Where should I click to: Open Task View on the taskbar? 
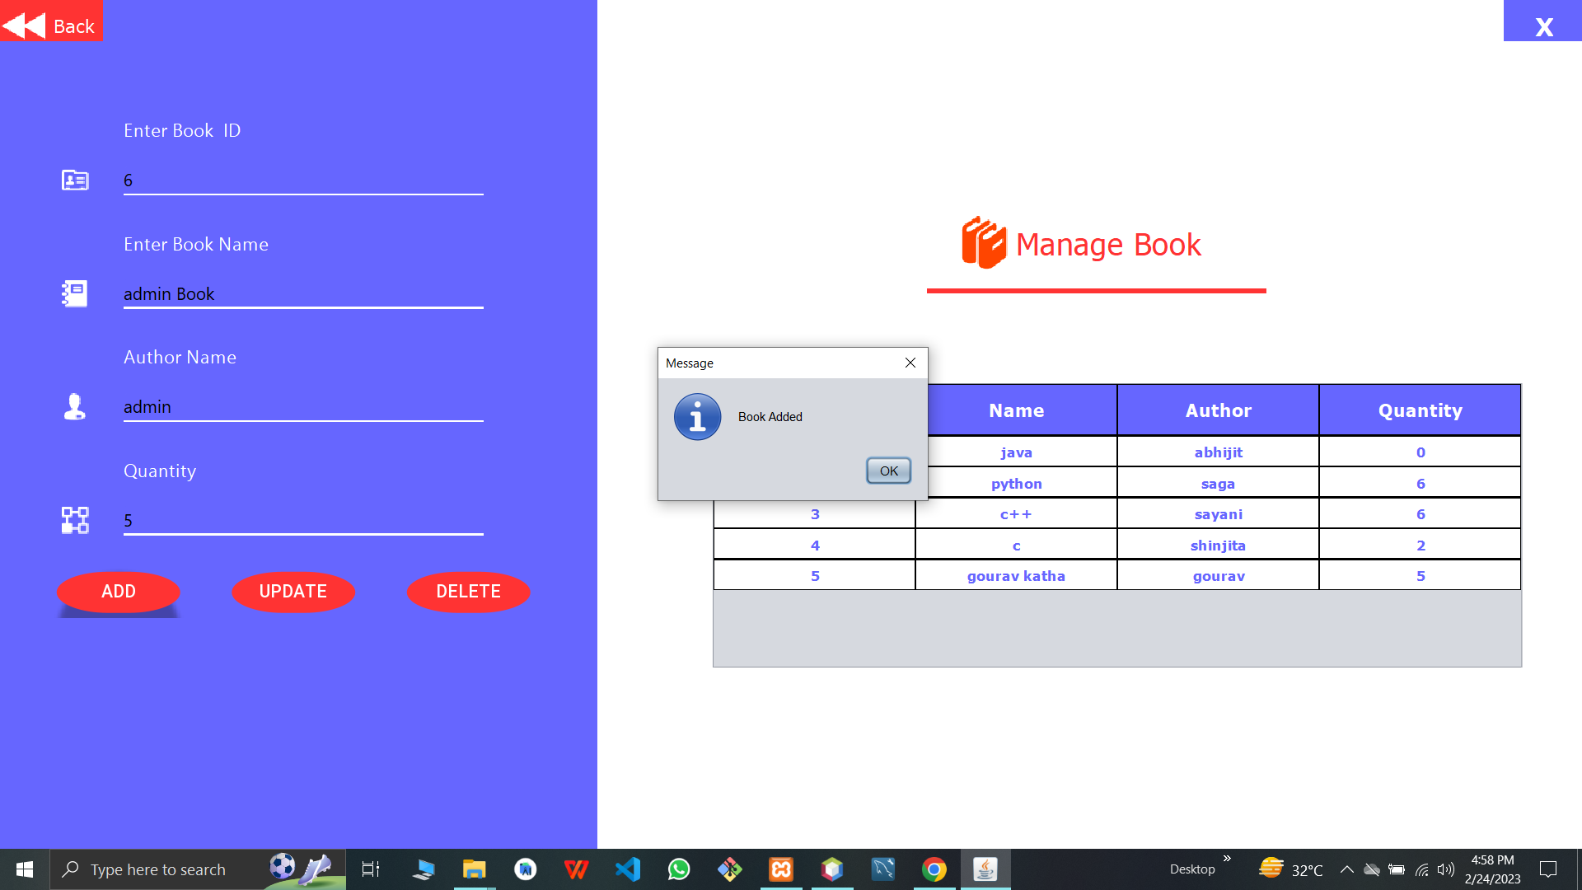pyautogui.click(x=371, y=869)
